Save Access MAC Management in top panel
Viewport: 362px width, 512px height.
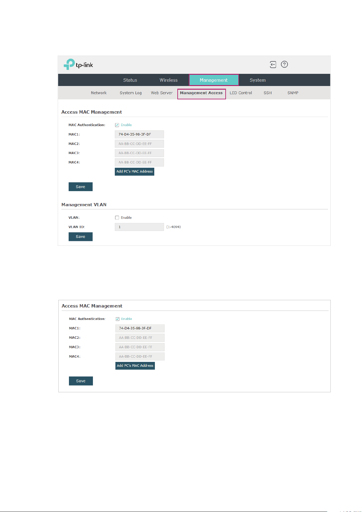click(x=80, y=187)
